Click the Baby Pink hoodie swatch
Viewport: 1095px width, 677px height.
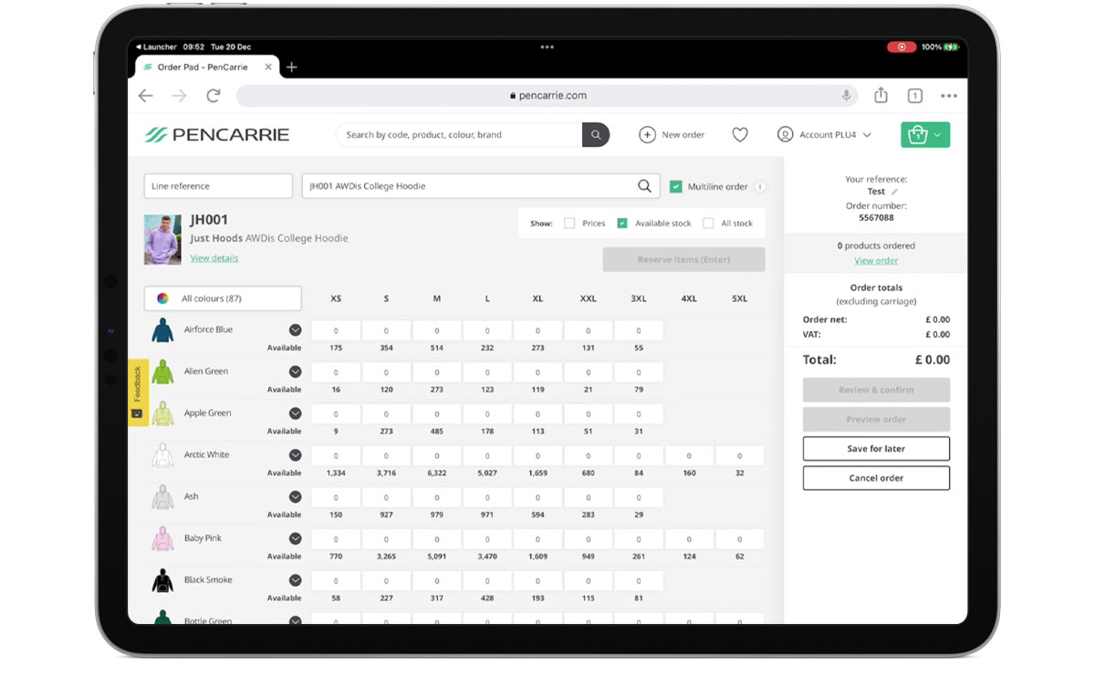point(162,539)
